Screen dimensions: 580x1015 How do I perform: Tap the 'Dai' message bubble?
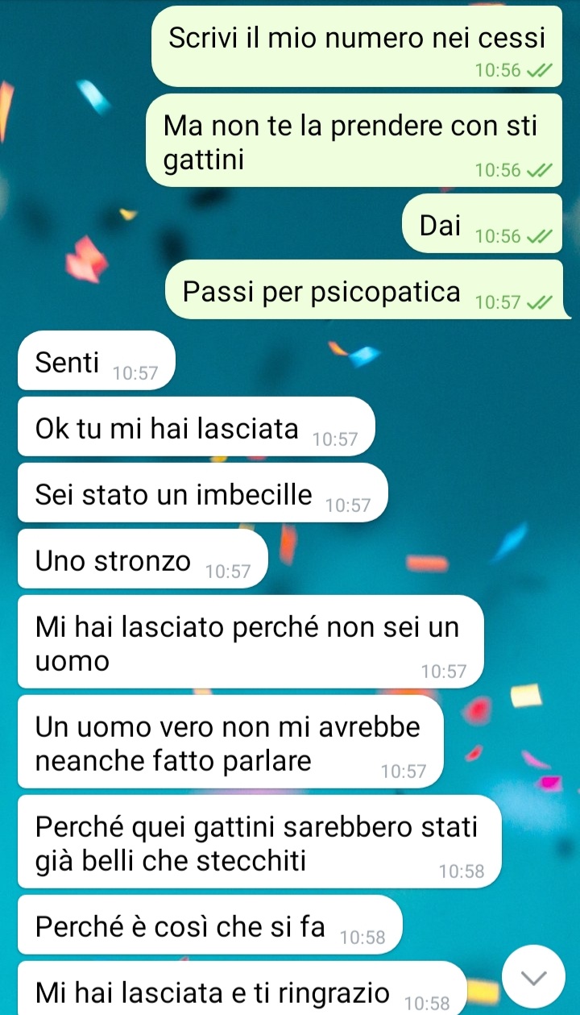482,223
